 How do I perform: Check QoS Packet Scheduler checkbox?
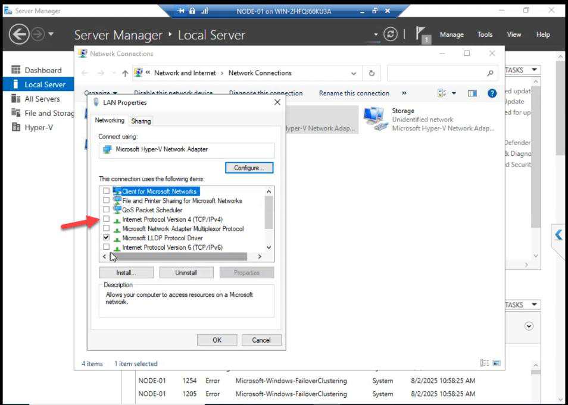106,209
